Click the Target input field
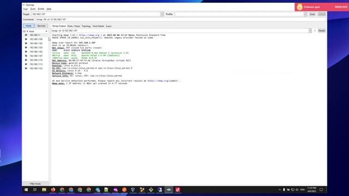The width and height of the screenshot is (349, 196). click(96, 14)
